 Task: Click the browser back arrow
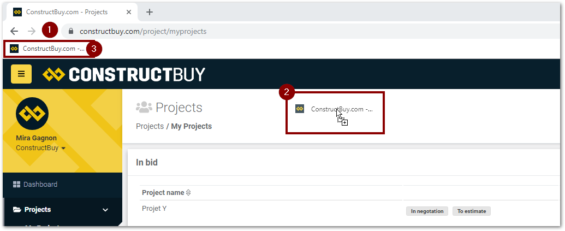click(14, 31)
